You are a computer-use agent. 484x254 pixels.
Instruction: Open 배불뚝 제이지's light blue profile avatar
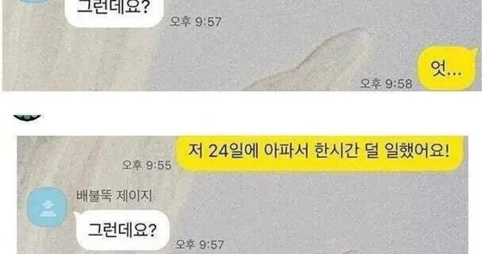point(47,206)
